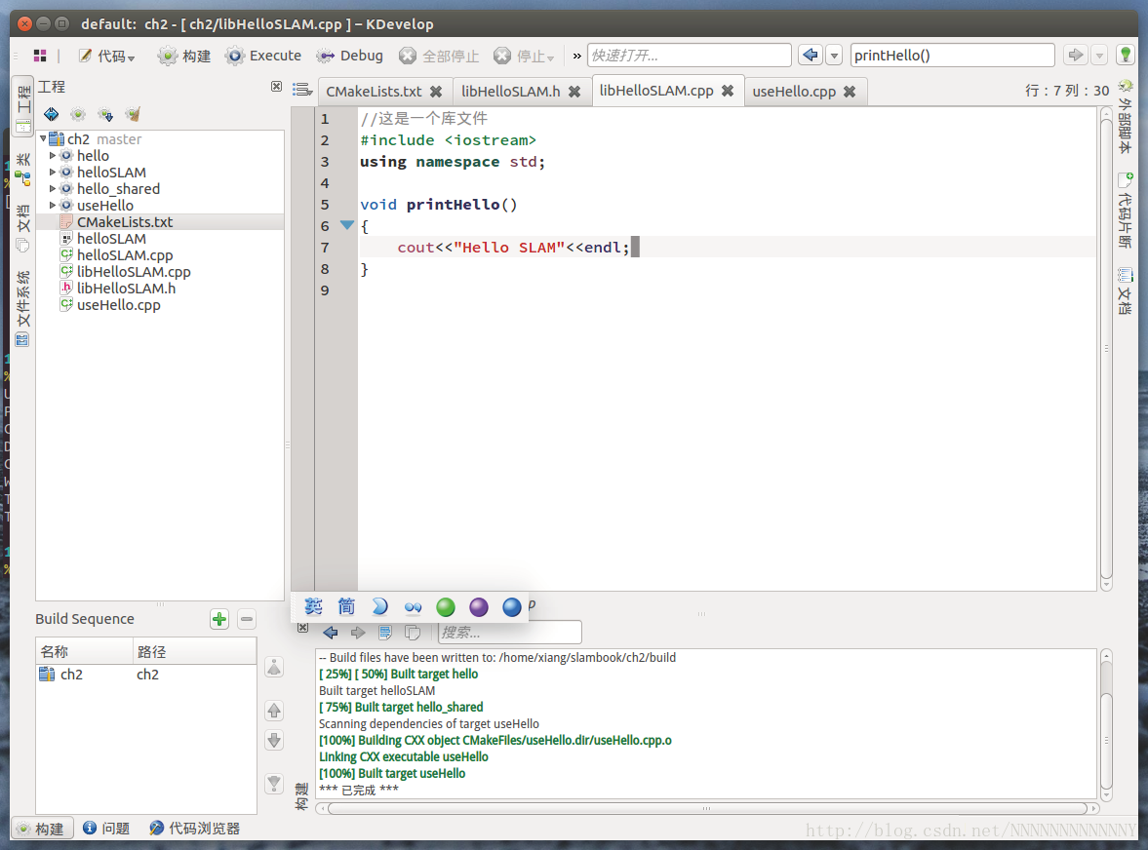
Task: Open the document list icon left of tabs
Action: [301, 90]
